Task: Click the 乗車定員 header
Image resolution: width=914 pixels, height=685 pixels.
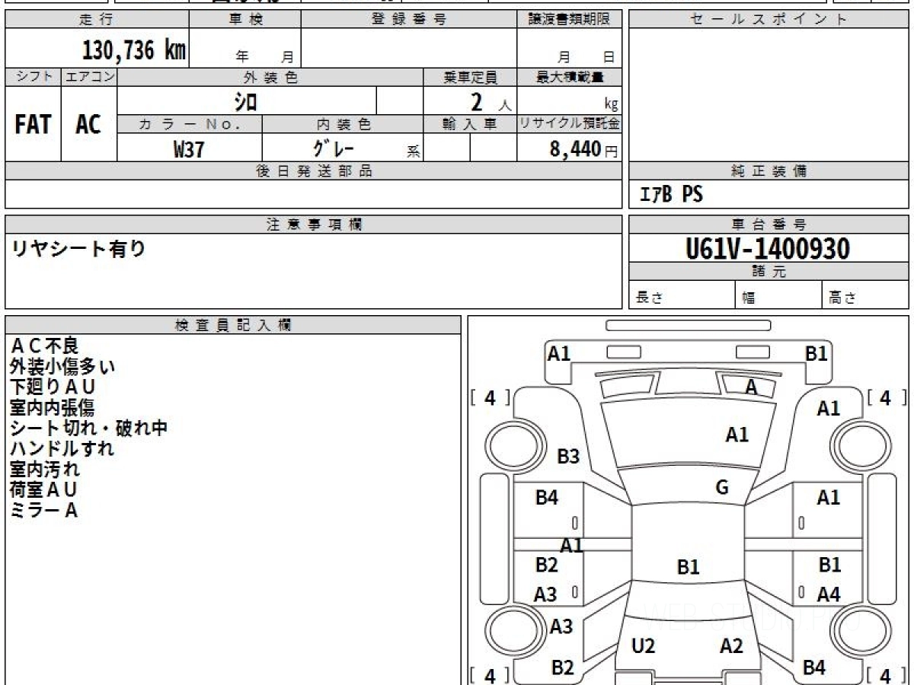Action: 470,77
